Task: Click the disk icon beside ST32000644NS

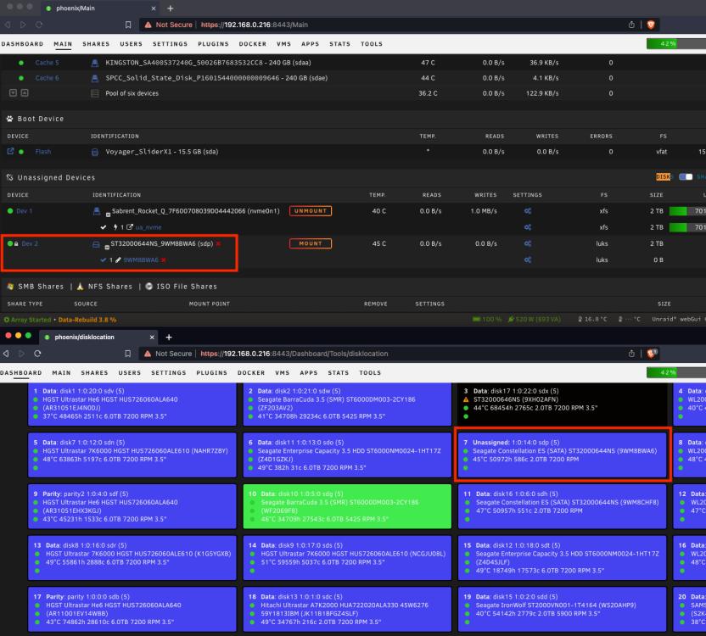Action: coord(96,244)
